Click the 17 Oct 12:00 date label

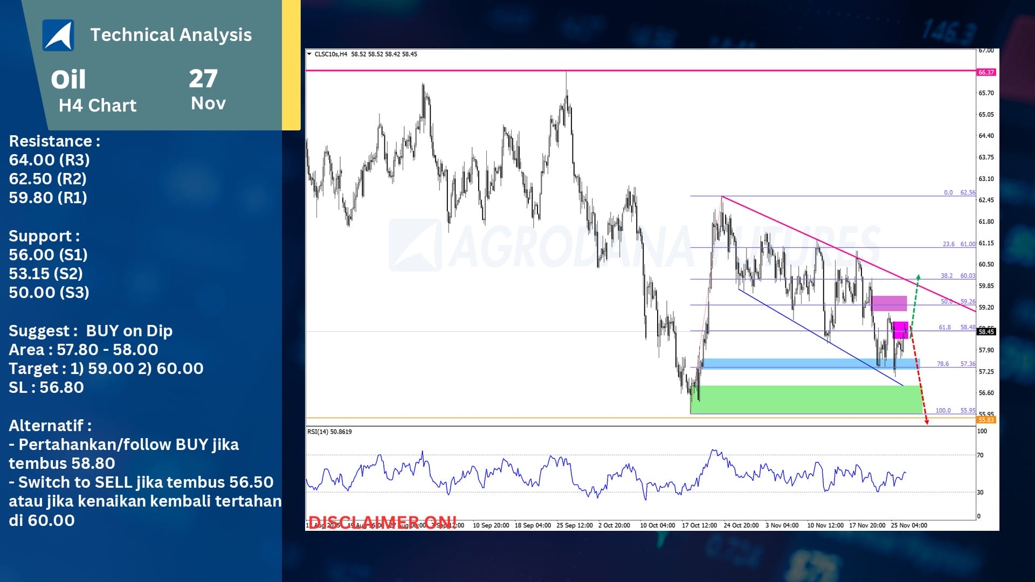tap(699, 525)
